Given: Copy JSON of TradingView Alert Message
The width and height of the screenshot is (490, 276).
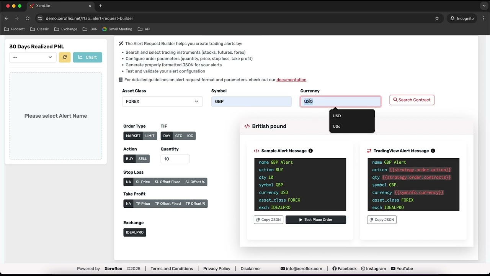Looking at the screenshot, I should (382, 220).
